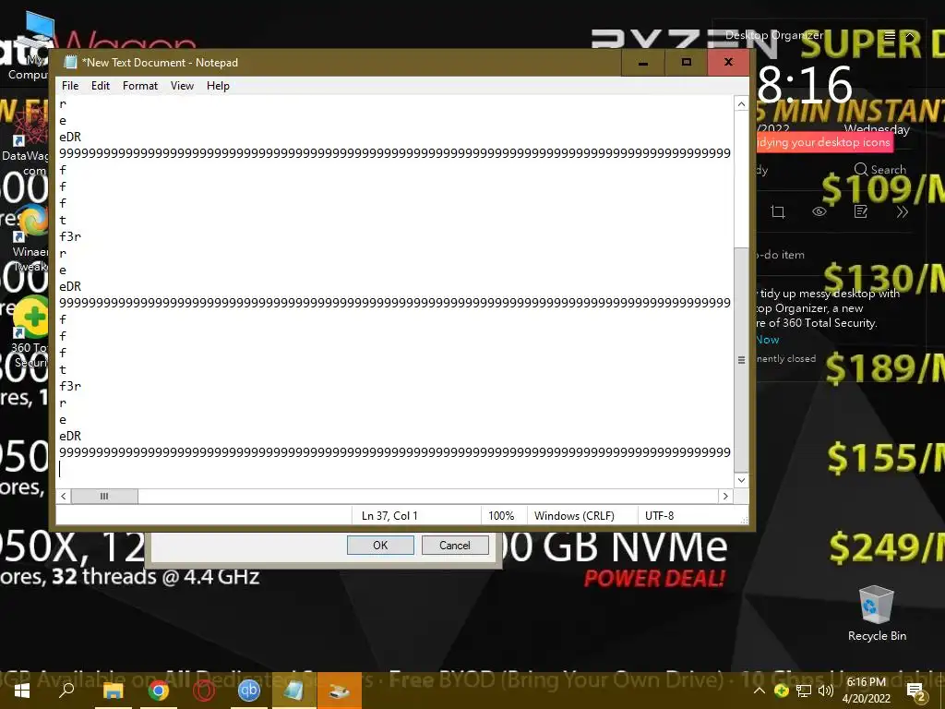Click OK in the dialog behind Notepad
This screenshot has width=945, height=709.
pyautogui.click(x=380, y=545)
